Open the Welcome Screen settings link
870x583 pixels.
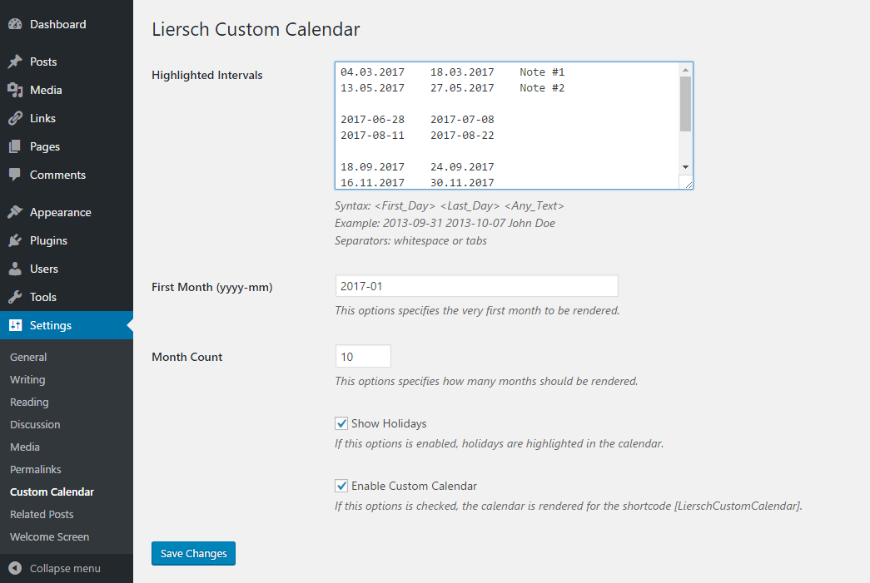[x=49, y=536]
